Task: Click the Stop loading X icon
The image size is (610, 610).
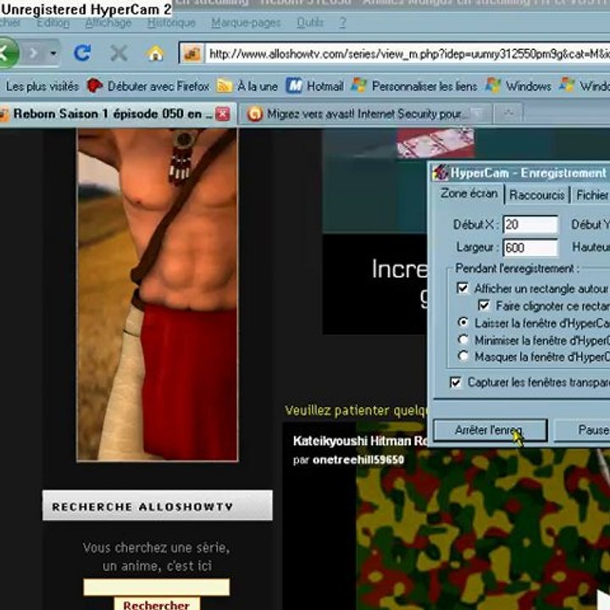Action: point(119,53)
